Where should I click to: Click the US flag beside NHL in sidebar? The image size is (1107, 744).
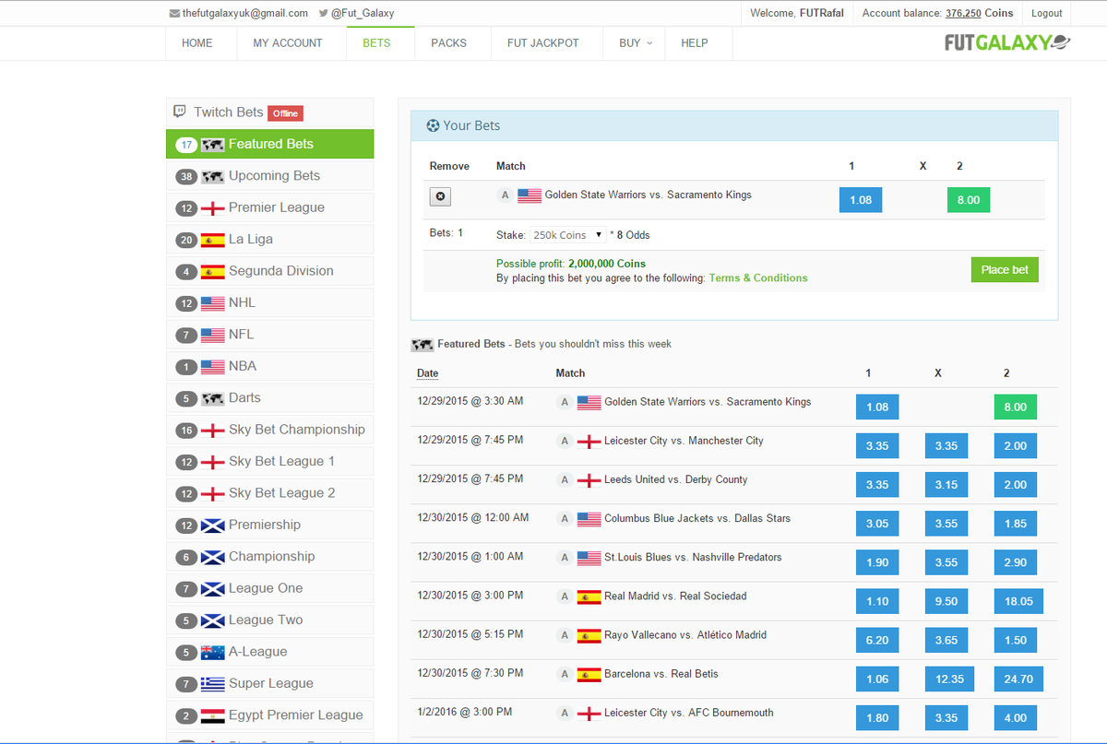[213, 303]
